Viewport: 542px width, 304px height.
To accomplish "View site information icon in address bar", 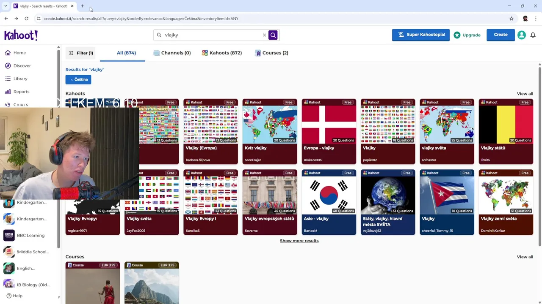I will [x=39, y=19].
